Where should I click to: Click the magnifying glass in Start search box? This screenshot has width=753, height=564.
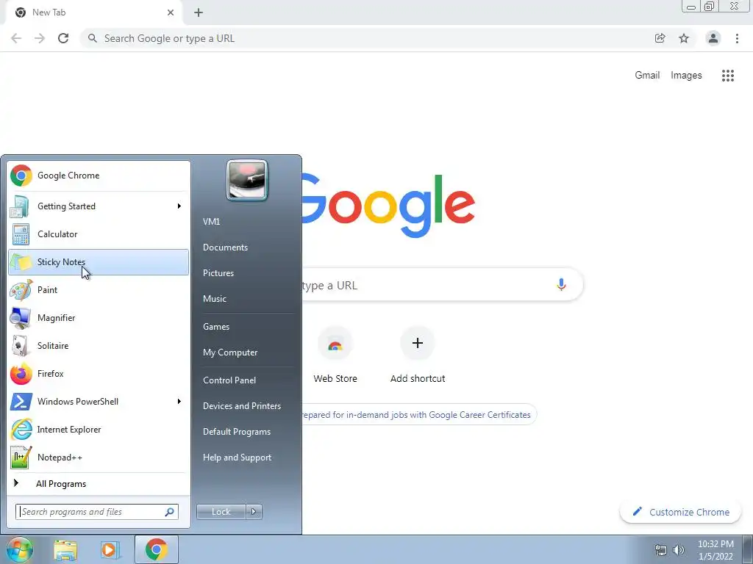click(x=170, y=512)
